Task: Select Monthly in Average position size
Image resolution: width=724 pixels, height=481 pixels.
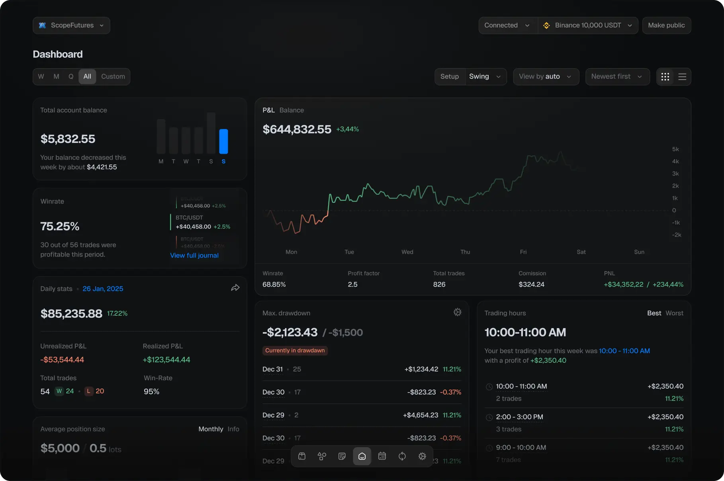Action: click(x=211, y=429)
